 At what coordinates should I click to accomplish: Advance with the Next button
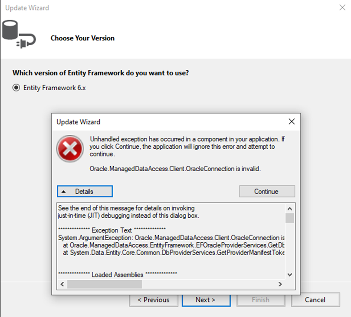pos(205,300)
